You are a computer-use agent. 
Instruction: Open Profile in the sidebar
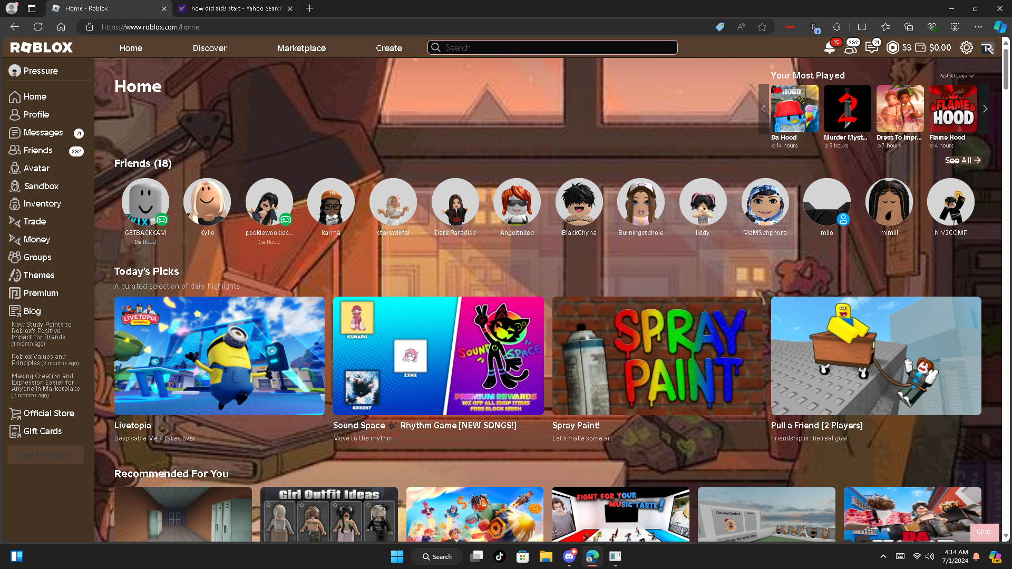(36, 115)
